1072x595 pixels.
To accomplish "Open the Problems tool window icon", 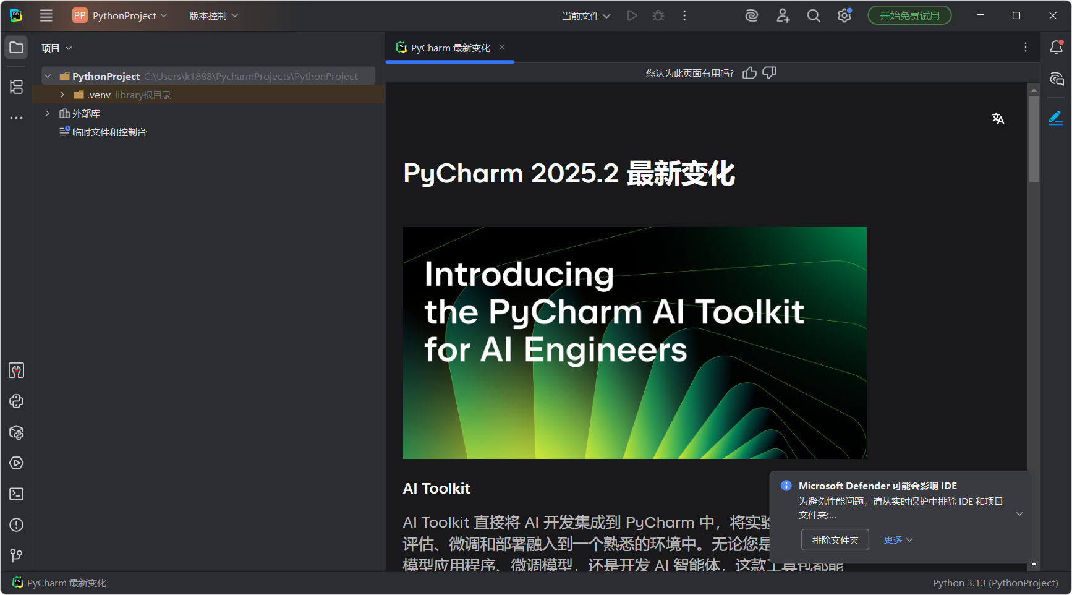I will tap(16, 525).
